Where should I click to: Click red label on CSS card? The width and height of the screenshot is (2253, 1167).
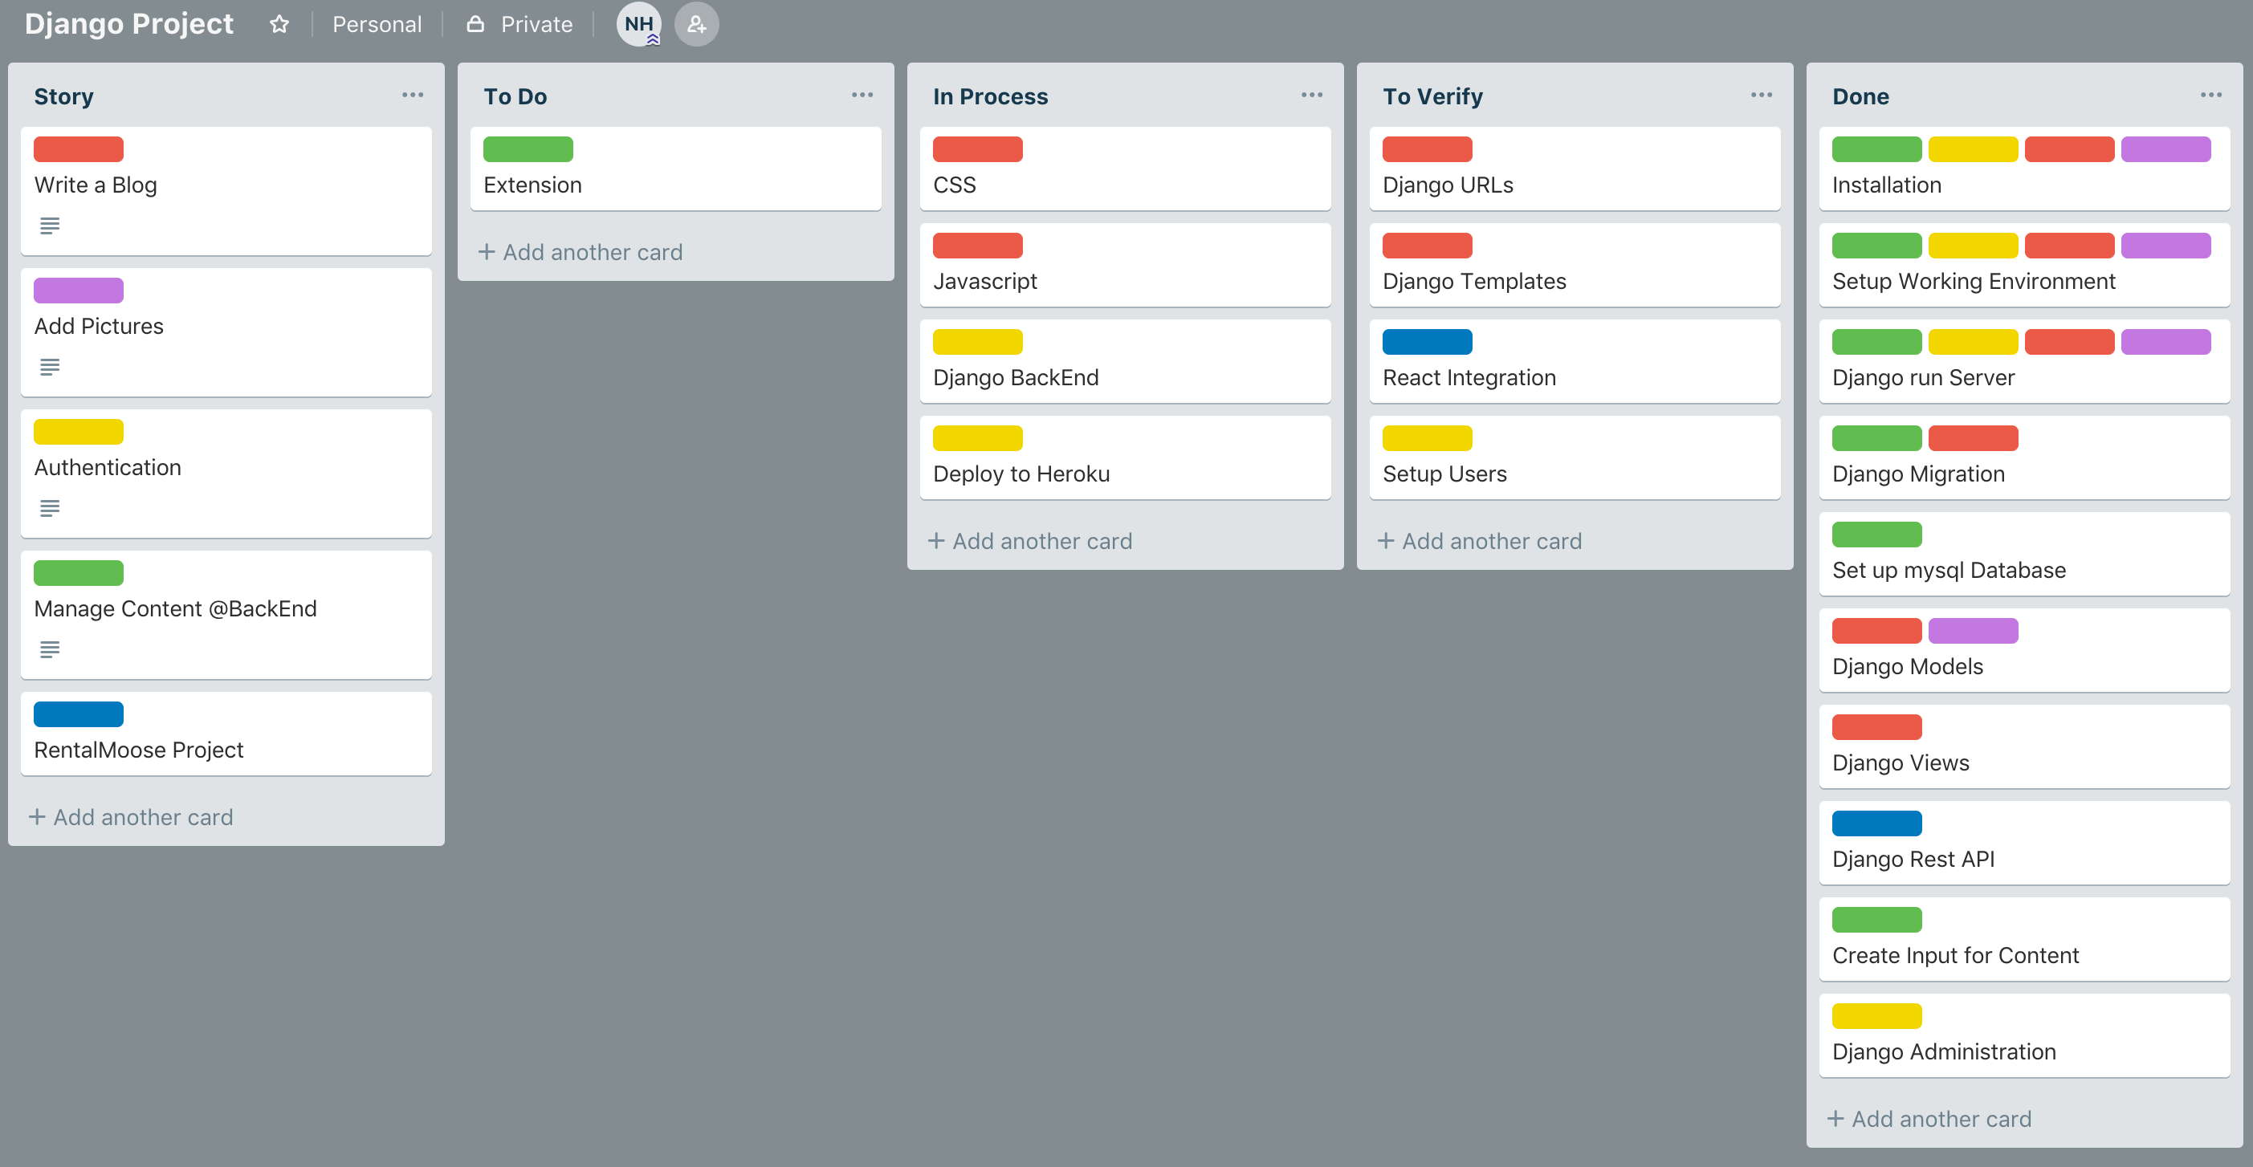(x=977, y=149)
